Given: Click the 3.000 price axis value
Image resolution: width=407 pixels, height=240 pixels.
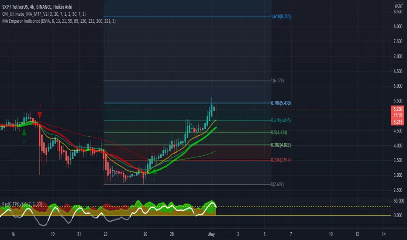Looking at the screenshot, I should point(398,175).
